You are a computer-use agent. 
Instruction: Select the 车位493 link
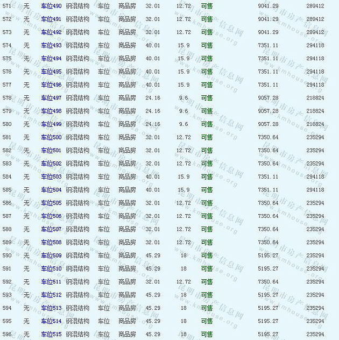click(x=51, y=45)
